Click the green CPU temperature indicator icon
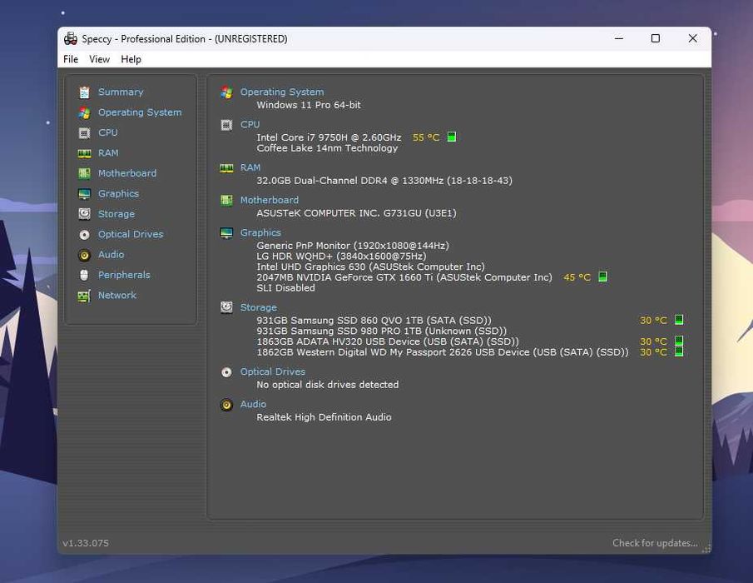The height and width of the screenshot is (583, 753). click(x=452, y=137)
